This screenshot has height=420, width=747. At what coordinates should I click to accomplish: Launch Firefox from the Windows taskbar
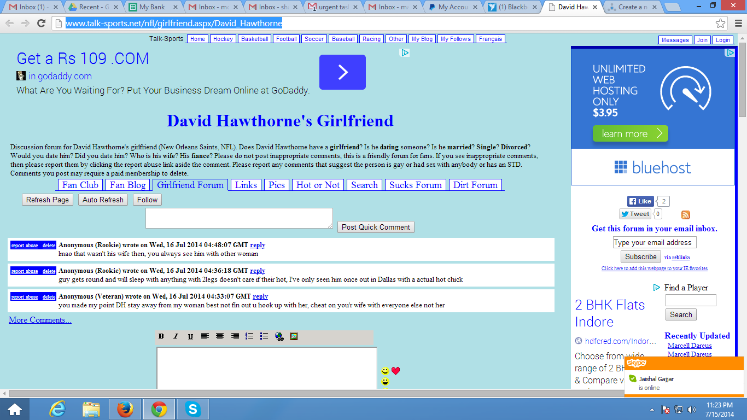pos(125,409)
